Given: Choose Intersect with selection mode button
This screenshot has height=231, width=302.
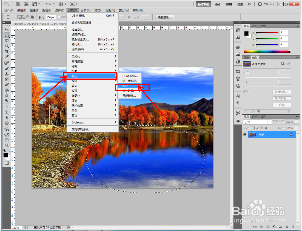Looking at the screenshot, I should tap(32, 17).
